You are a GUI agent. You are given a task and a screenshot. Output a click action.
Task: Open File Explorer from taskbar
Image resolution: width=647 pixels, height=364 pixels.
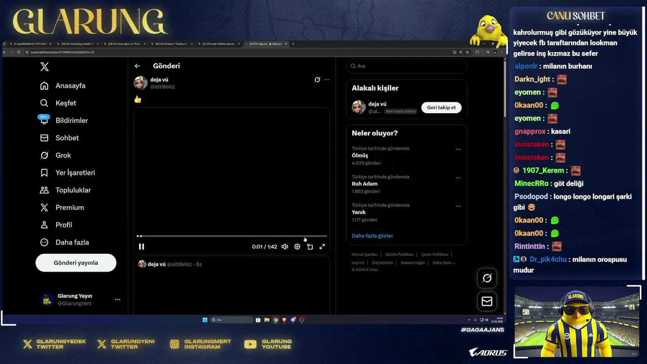267,320
